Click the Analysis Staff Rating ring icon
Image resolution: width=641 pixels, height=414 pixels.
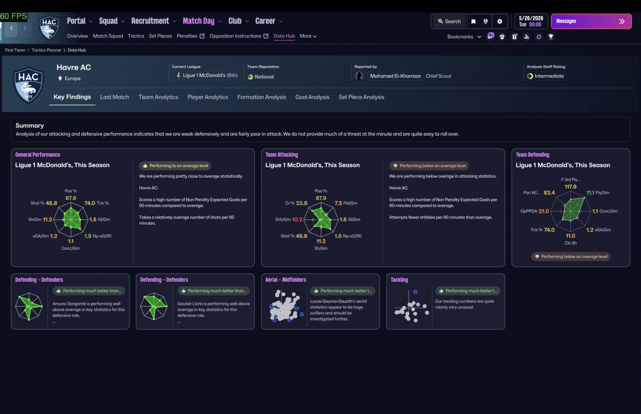click(x=530, y=76)
